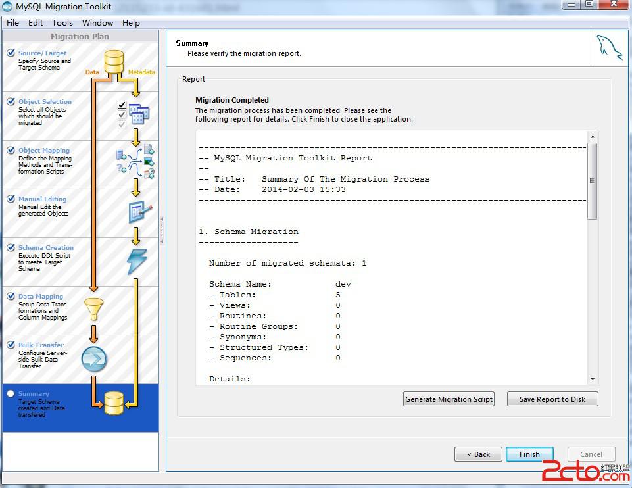This screenshot has width=632, height=488.
Task: Click the Object Mapping transformation icon
Action: click(x=135, y=162)
